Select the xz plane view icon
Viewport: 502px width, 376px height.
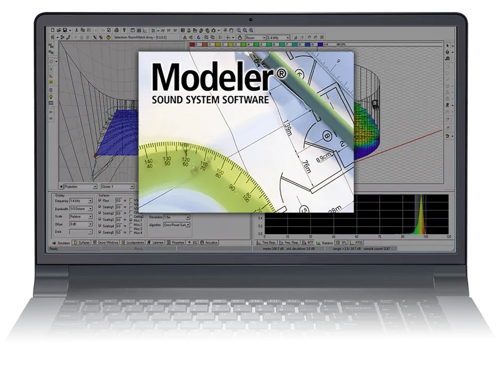(x=175, y=30)
